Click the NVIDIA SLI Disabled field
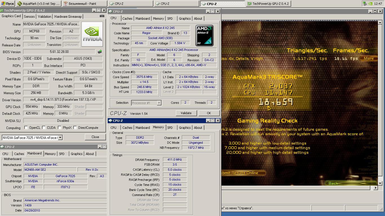 pyautogui.click(x=63, y=121)
